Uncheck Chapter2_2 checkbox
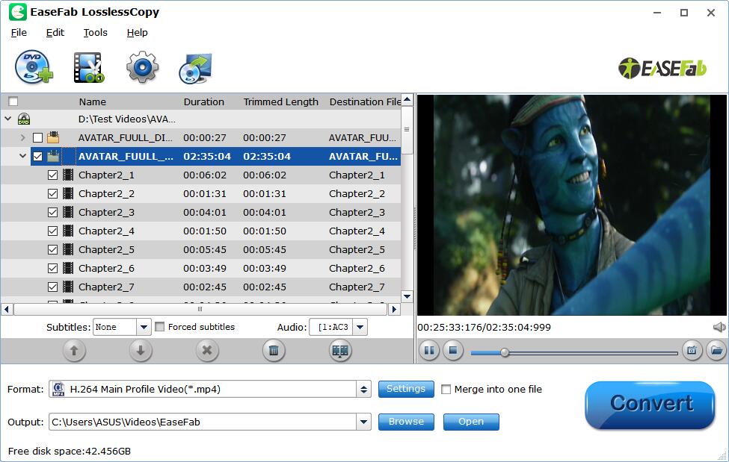The width and height of the screenshot is (729, 462). coord(52,193)
